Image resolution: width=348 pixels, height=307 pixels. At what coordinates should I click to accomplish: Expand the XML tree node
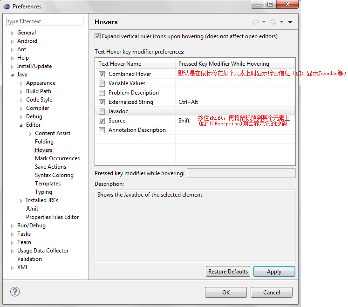coord(12,268)
